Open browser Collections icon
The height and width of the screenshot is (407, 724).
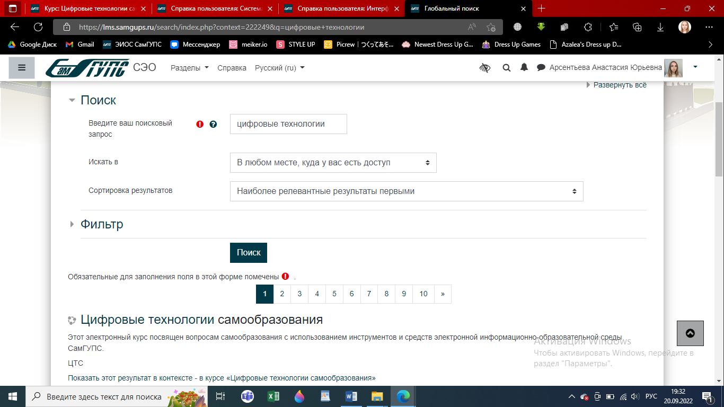[637, 27]
